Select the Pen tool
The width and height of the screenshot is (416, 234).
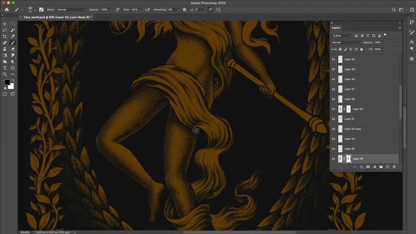pyautogui.click(x=5, y=62)
